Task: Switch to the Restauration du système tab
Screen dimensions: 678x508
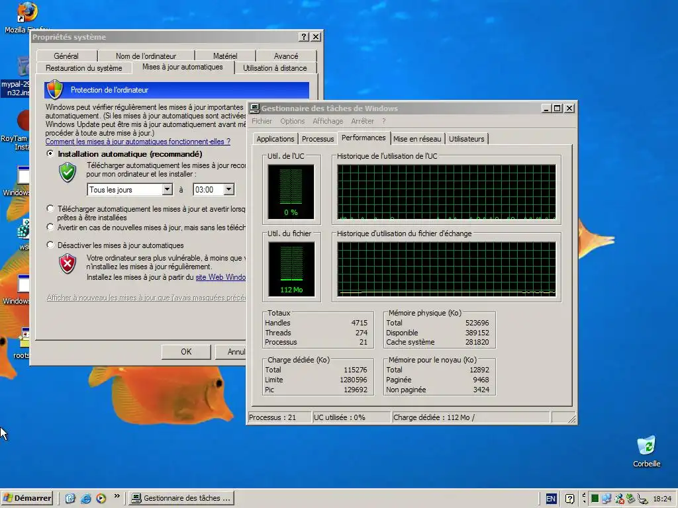Action: tap(84, 68)
